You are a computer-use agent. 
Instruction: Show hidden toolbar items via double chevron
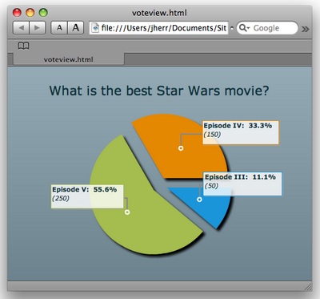tap(306, 29)
